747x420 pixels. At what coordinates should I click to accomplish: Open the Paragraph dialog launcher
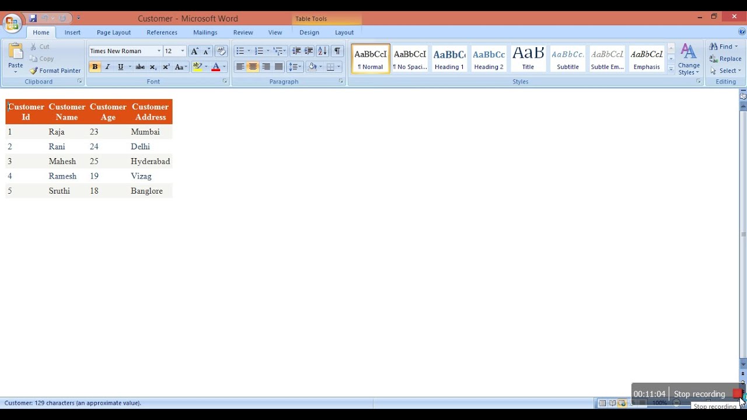coord(341,82)
